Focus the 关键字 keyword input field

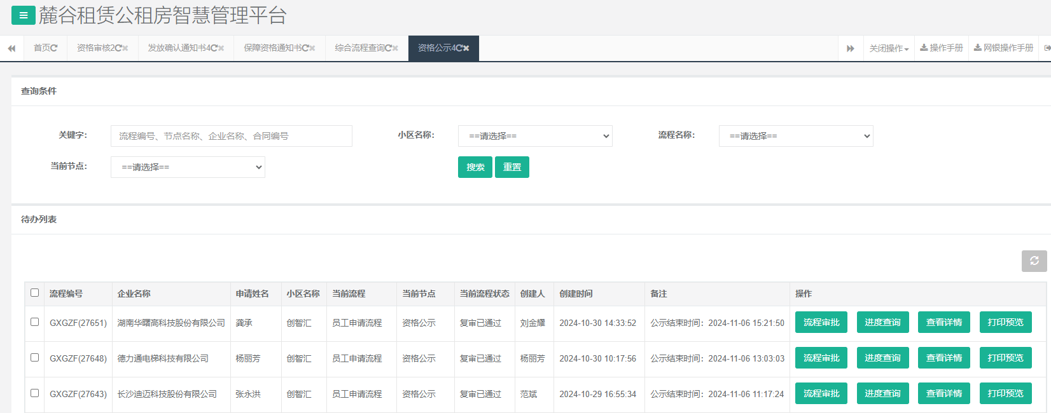point(231,136)
